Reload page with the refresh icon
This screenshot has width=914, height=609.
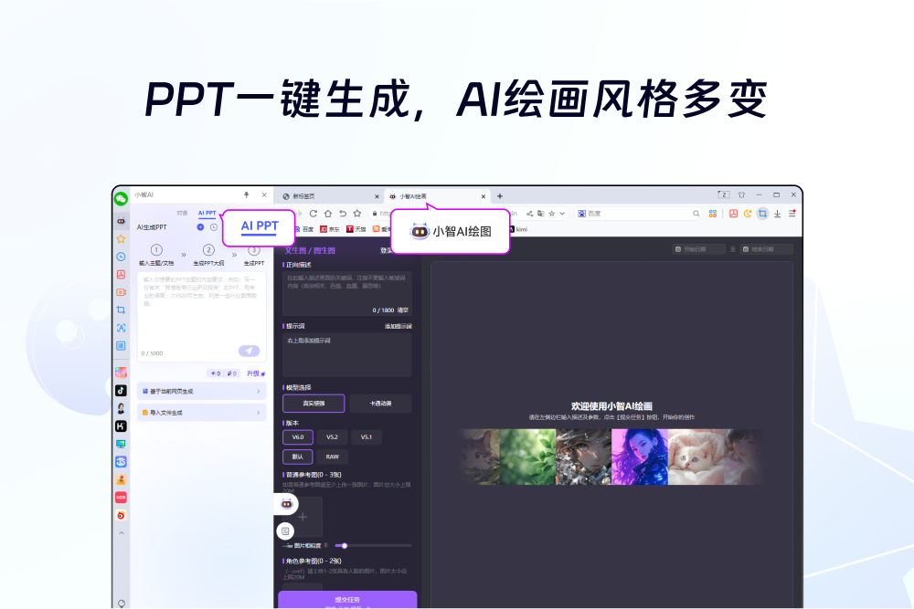(313, 214)
